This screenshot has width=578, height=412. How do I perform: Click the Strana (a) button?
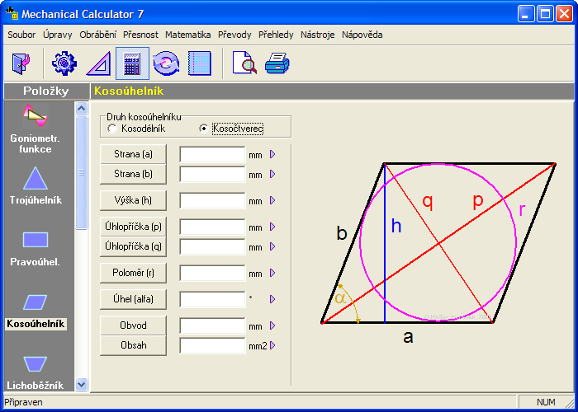(133, 154)
